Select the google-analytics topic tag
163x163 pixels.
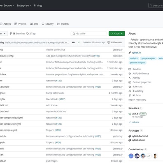coord(148,58)
